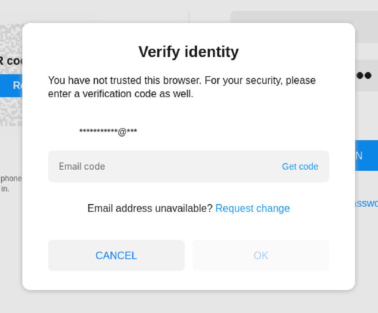Click the cut-off QR code label text
Screen dimensions: 378x313
(x=11, y=61)
